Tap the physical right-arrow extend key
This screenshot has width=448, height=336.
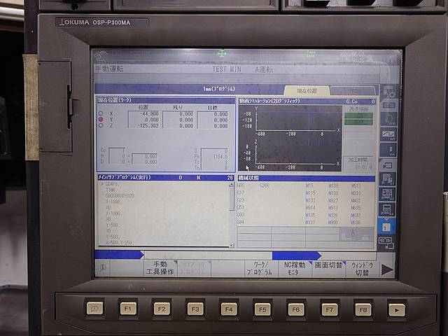[397, 310]
